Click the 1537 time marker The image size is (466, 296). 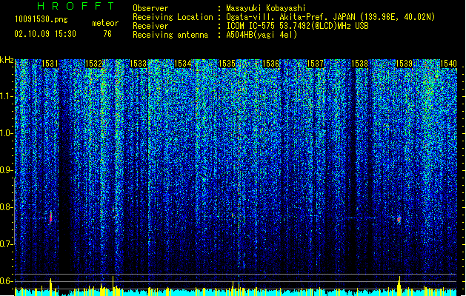click(x=315, y=64)
